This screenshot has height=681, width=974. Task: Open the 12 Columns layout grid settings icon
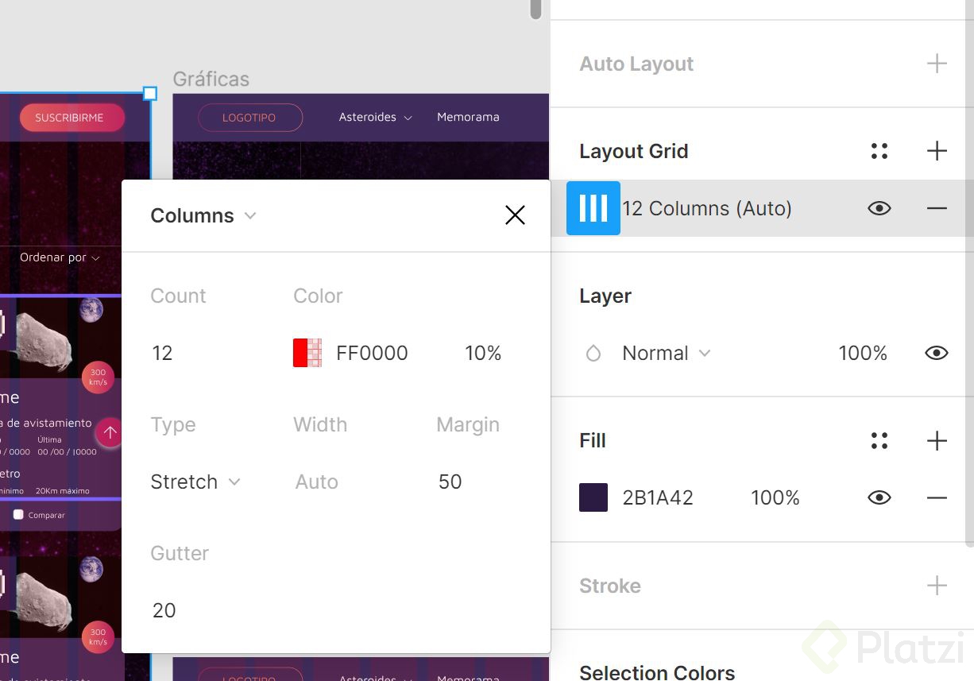(x=593, y=208)
